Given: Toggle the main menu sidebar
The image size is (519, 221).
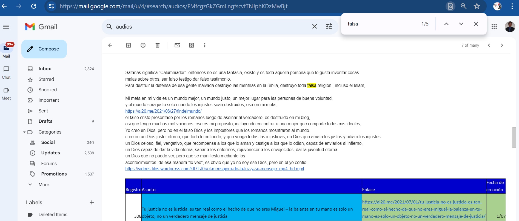Looking at the screenshot, I should click(x=6, y=27).
